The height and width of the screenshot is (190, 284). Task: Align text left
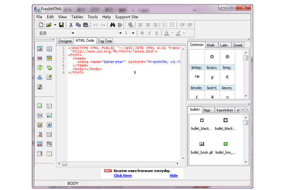tap(141, 25)
